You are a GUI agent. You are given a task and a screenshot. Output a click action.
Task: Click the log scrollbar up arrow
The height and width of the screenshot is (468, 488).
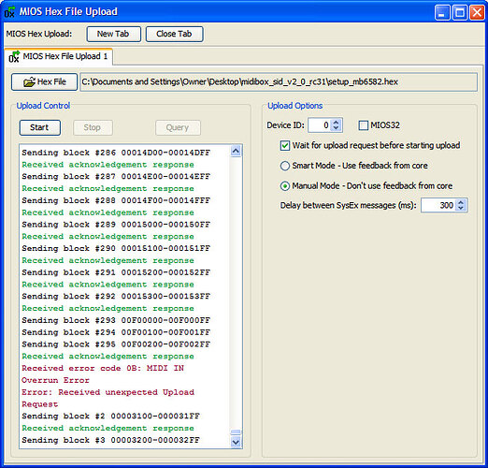coord(236,152)
